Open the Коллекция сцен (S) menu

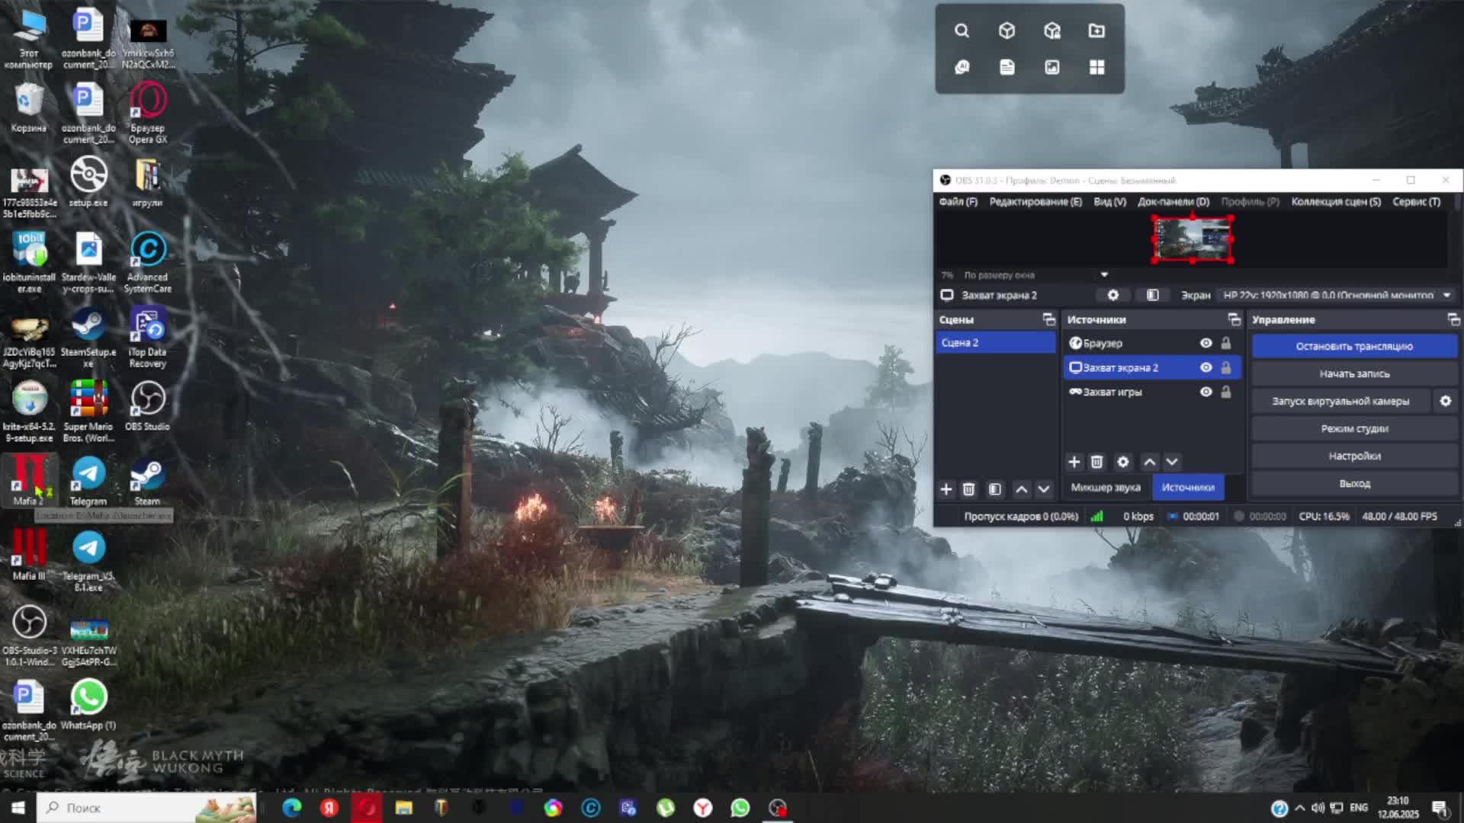coord(1336,201)
